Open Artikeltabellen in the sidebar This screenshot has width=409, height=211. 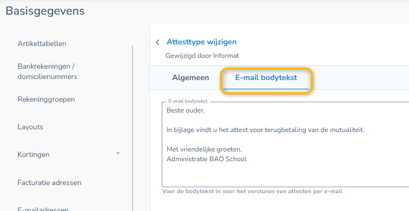click(42, 44)
